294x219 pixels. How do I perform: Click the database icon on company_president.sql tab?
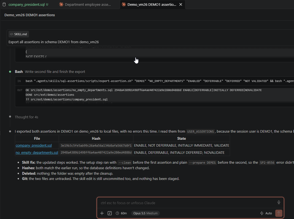(4, 4)
